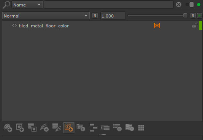203x140 pixels.
Task: Open the Name filter dropdown
Action: [27, 5]
